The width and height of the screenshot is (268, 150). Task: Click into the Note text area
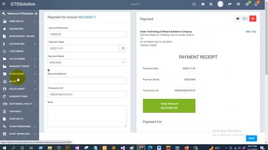pos(87,116)
